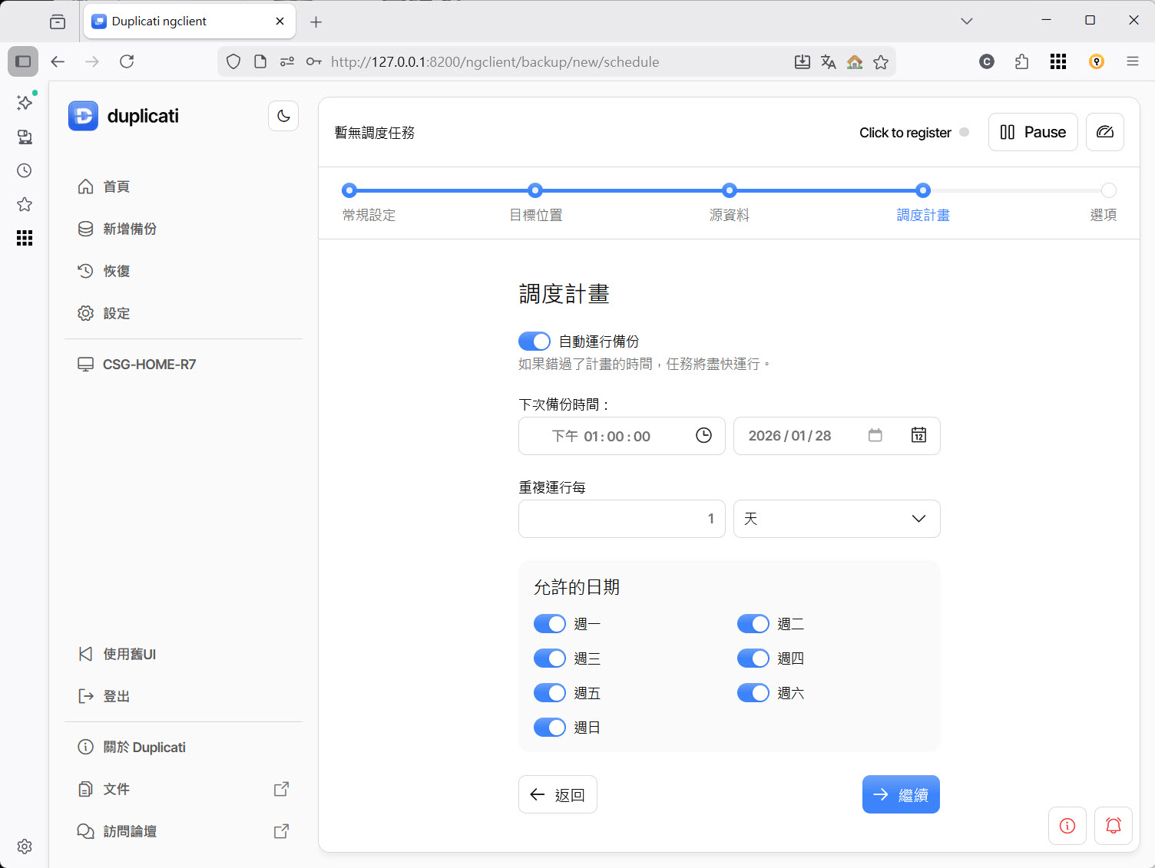Turn off the 週一 day toggle
The width and height of the screenshot is (1155, 868).
click(550, 624)
